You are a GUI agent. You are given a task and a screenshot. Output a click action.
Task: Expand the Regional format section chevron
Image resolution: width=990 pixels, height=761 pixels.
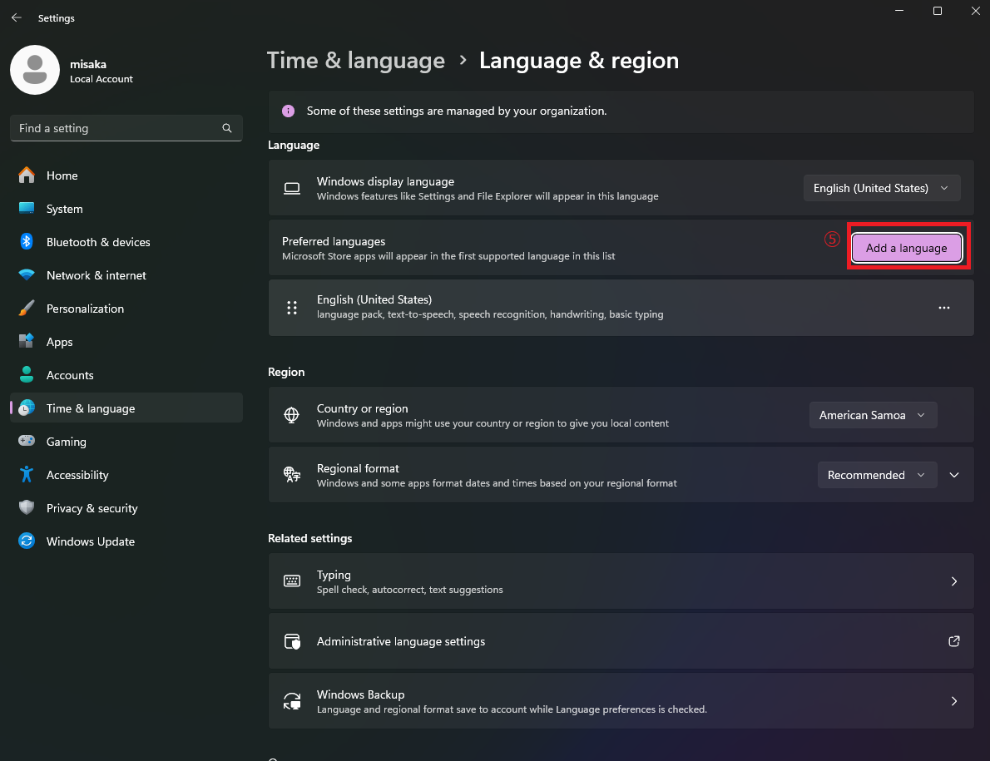[954, 475]
